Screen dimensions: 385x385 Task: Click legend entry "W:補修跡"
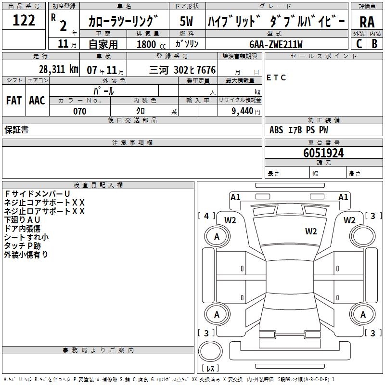click(107, 379)
